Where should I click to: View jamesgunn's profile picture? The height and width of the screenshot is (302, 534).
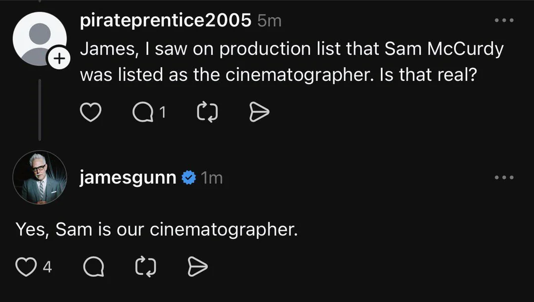pyautogui.click(x=40, y=177)
